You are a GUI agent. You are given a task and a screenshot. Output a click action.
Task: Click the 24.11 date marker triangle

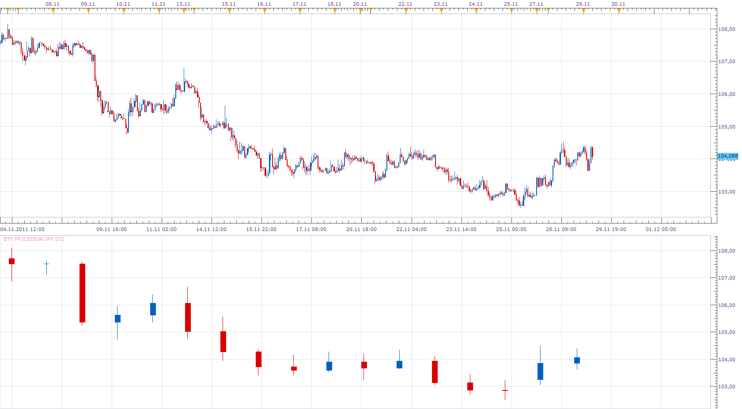(476, 11)
